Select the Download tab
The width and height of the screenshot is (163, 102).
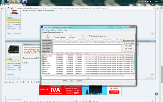[45, 32]
